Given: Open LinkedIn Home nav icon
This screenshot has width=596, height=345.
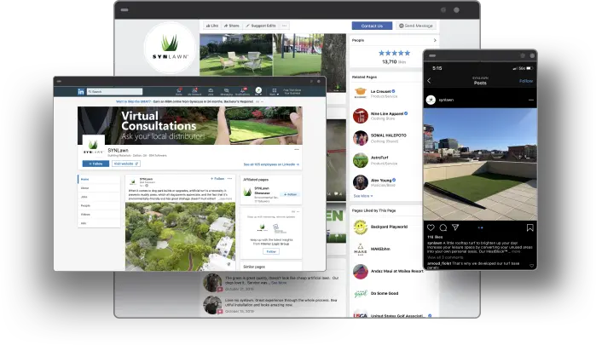Looking at the screenshot, I should (x=179, y=91).
